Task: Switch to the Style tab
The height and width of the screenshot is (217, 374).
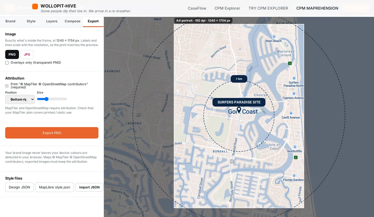Action: click(x=31, y=21)
